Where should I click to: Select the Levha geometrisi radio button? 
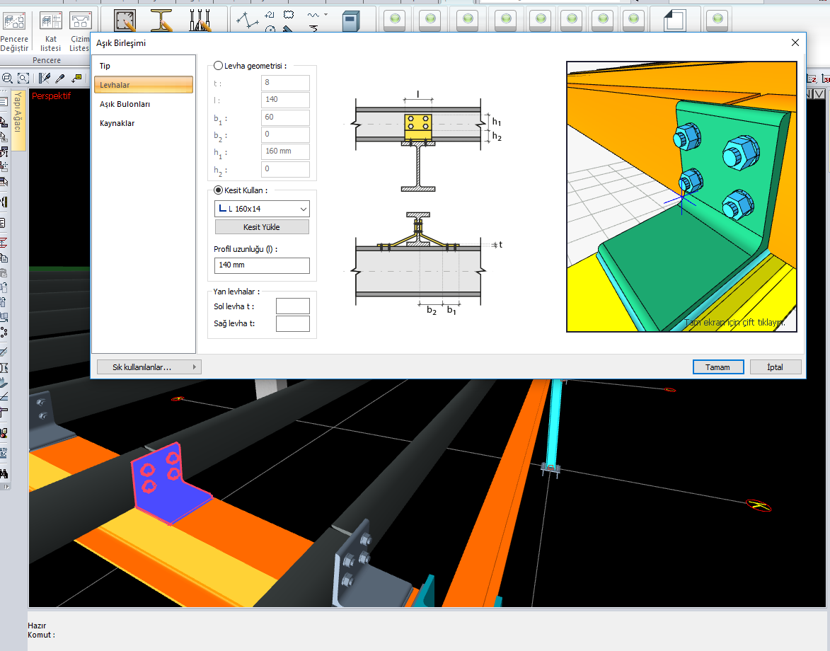[x=219, y=66]
